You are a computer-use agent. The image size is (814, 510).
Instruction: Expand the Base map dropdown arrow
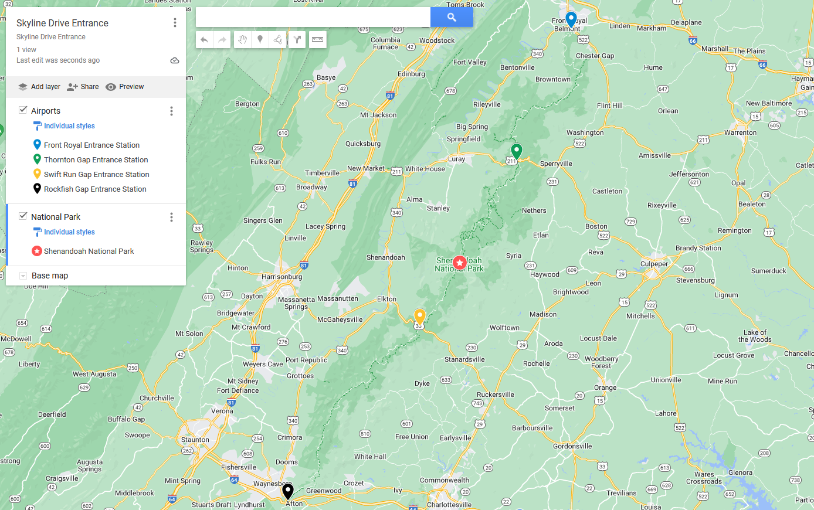[x=23, y=276]
